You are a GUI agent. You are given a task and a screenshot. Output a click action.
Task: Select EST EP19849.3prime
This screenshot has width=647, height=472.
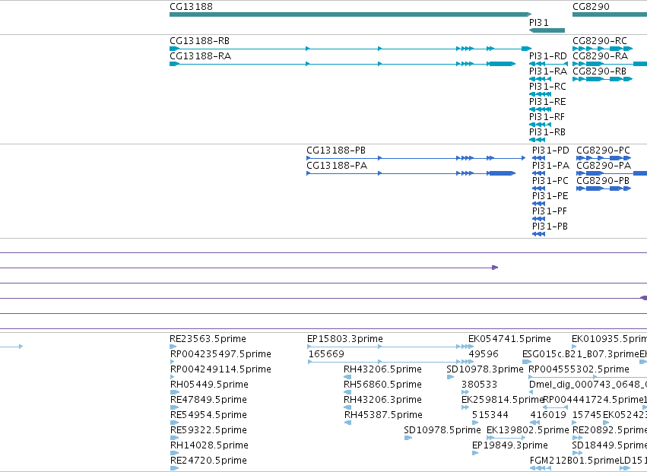coord(510,445)
